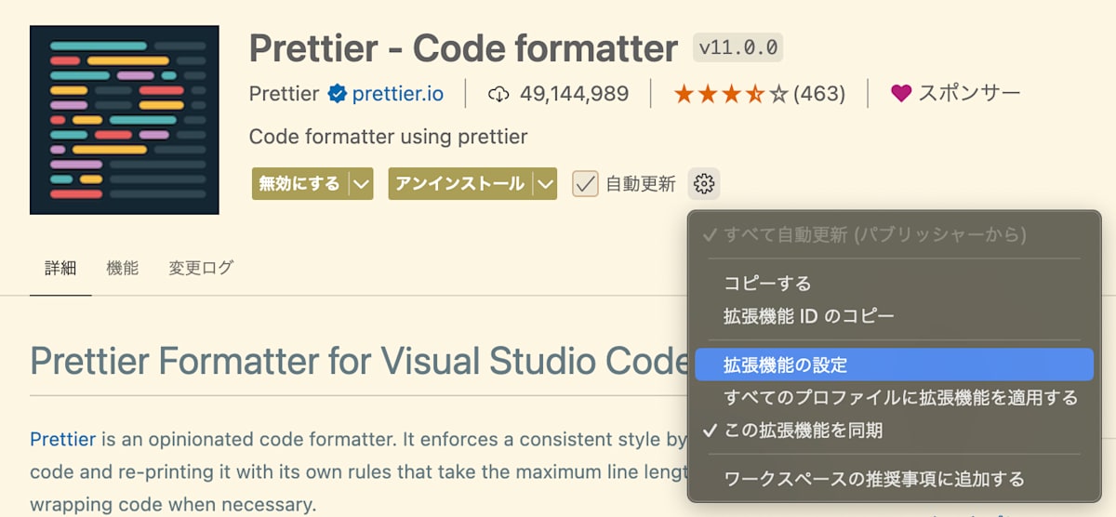1116x517 pixels.
Task: Click the Prettier - Code formatter title
Action: [x=464, y=47]
